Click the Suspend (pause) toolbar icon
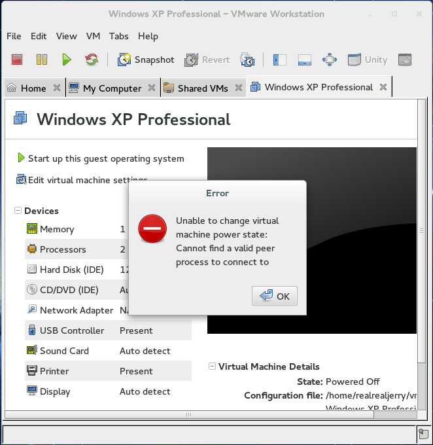The width and height of the screenshot is (433, 445). [42, 60]
